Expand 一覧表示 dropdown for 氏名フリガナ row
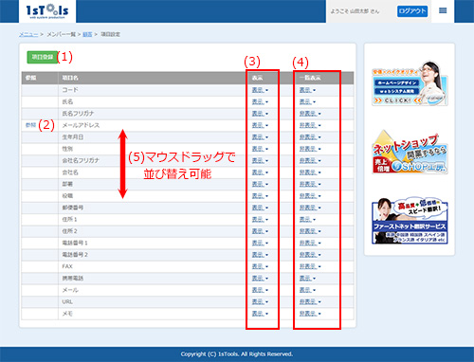This screenshot has width=474, height=362. click(x=310, y=114)
